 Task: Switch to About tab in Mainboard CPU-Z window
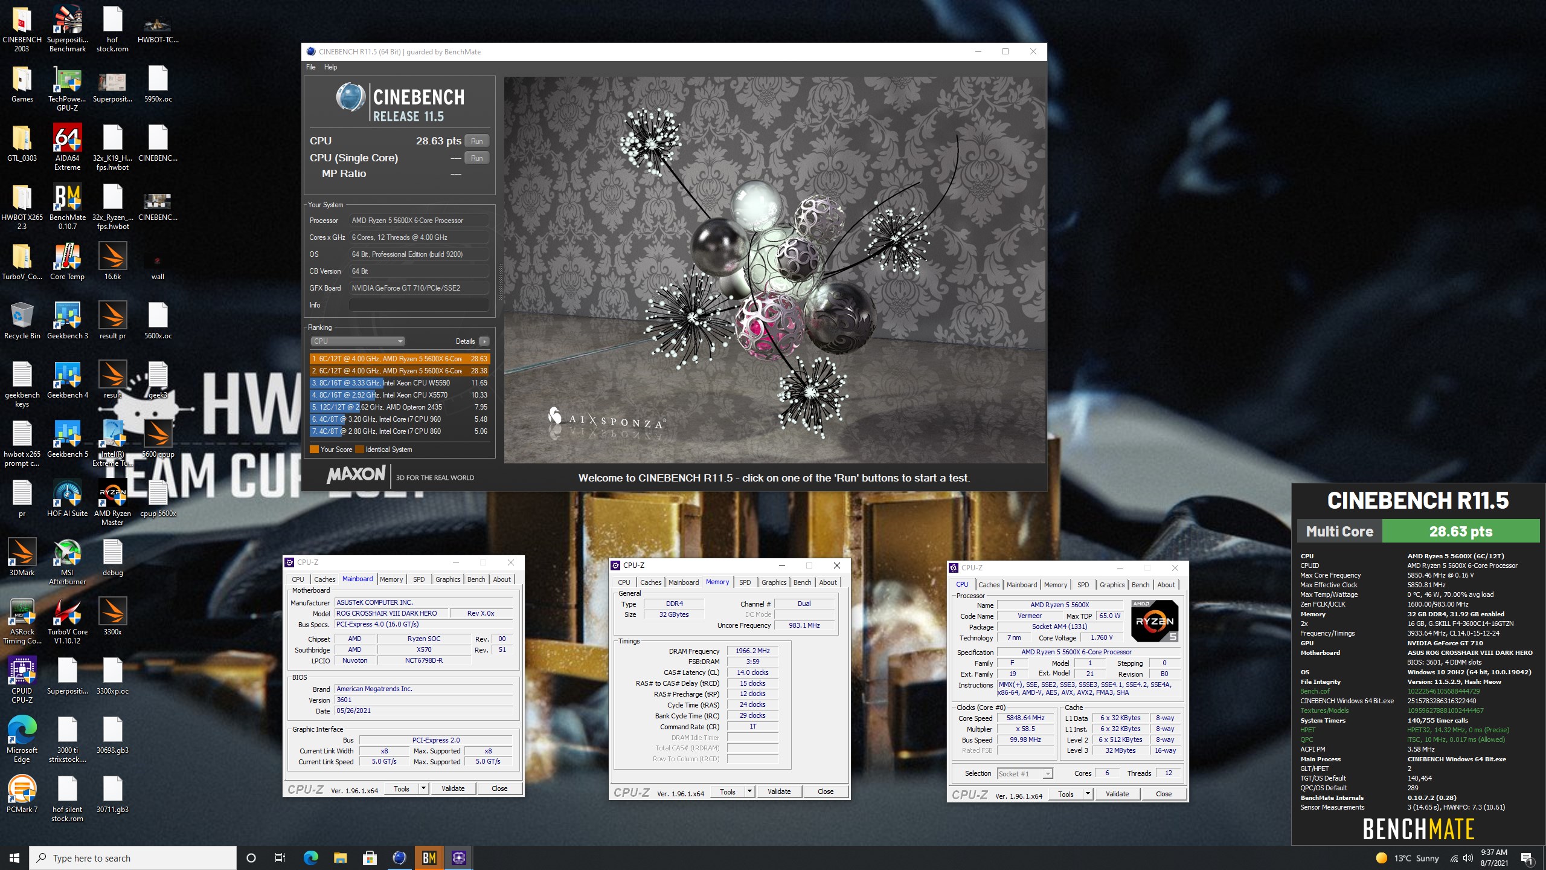pyautogui.click(x=502, y=579)
